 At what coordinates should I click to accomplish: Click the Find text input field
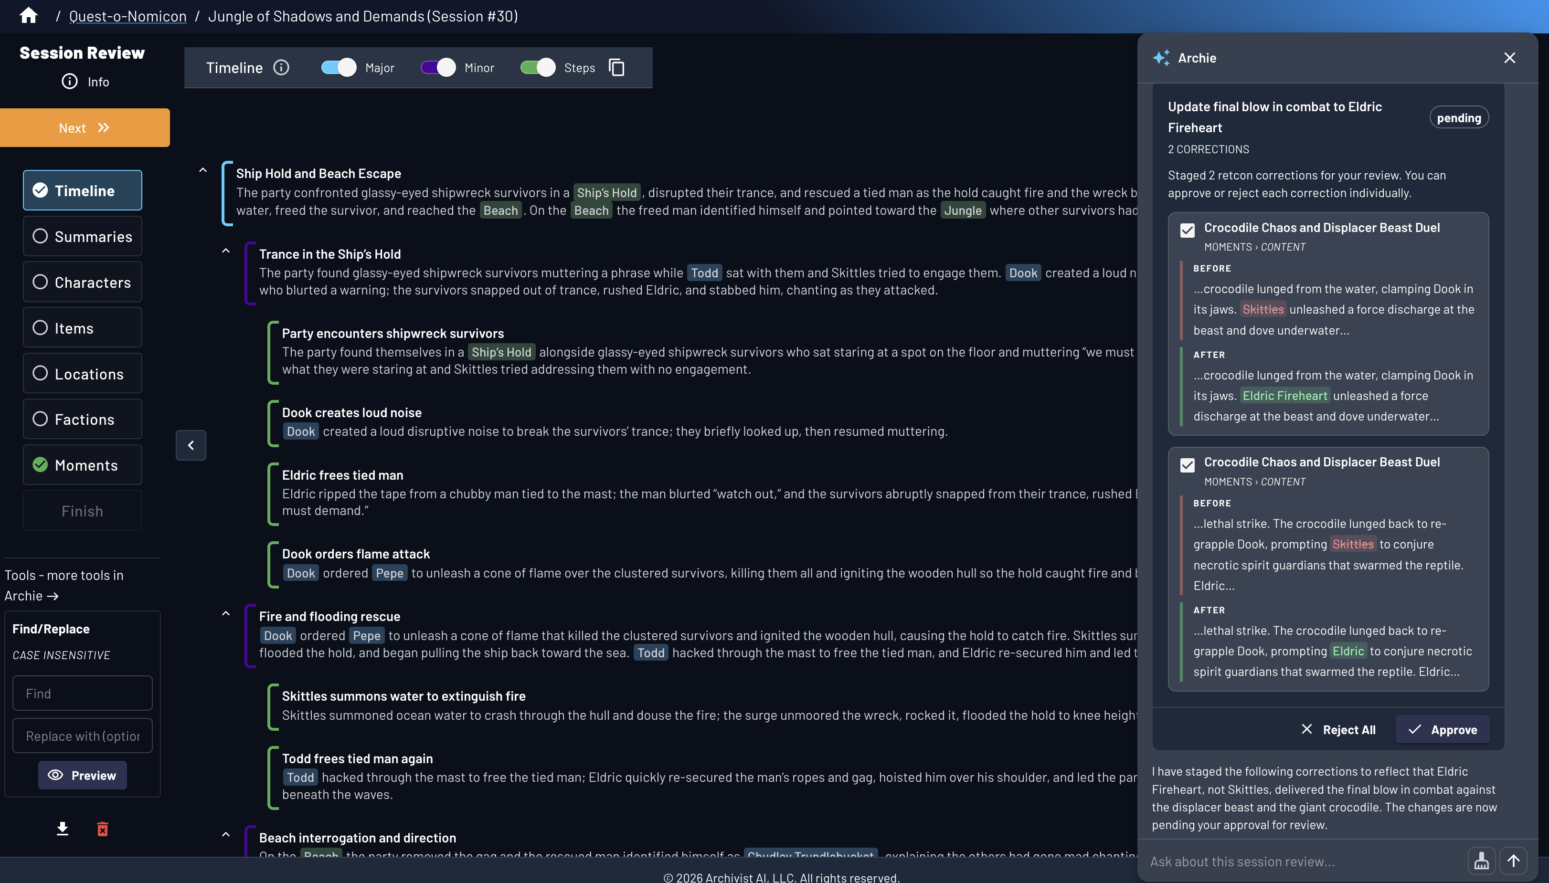tap(83, 693)
